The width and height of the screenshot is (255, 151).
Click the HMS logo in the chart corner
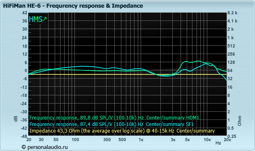pyautogui.click(x=38, y=19)
